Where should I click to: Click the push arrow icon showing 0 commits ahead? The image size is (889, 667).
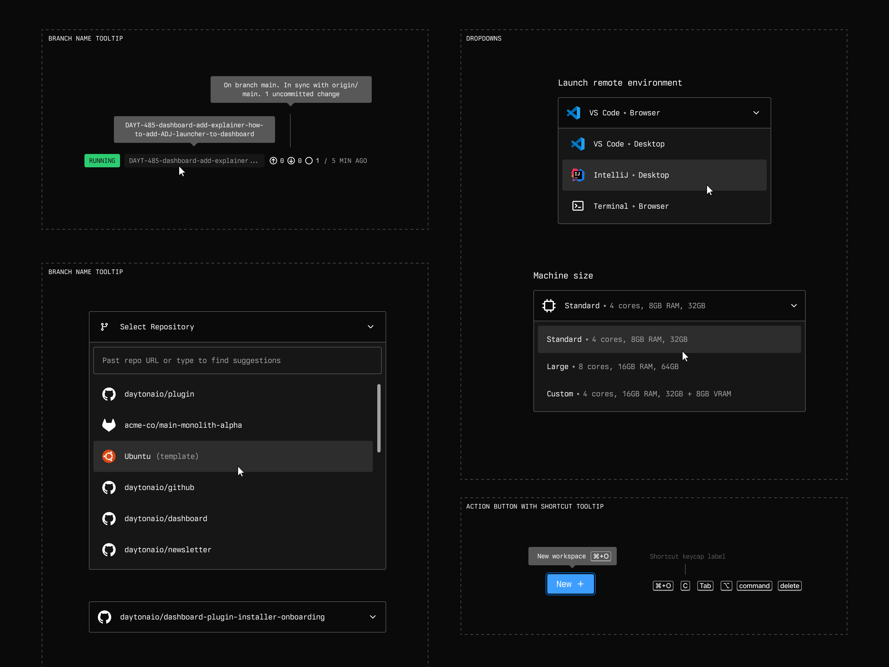[x=273, y=160]
